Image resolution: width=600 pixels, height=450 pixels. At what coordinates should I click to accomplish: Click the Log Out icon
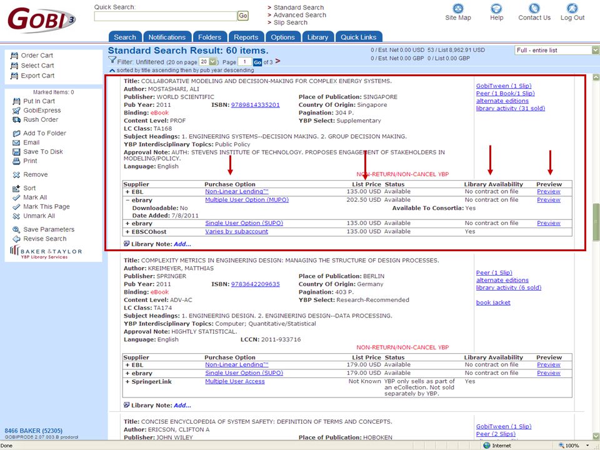point(572,8)
